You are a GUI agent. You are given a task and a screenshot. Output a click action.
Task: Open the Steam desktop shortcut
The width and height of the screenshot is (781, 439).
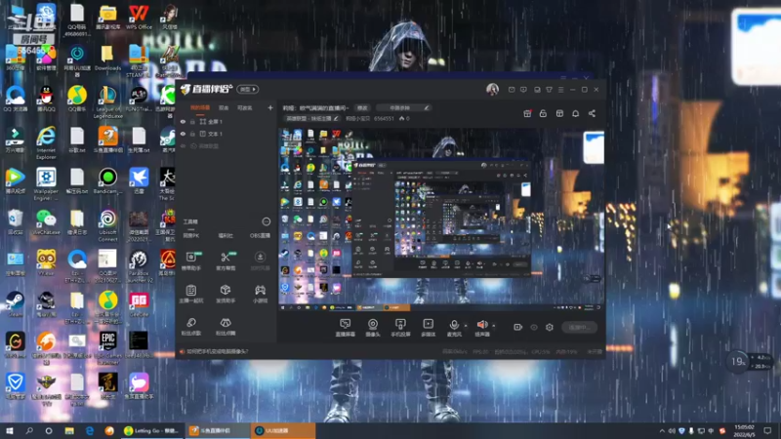[x=15, y=304]
